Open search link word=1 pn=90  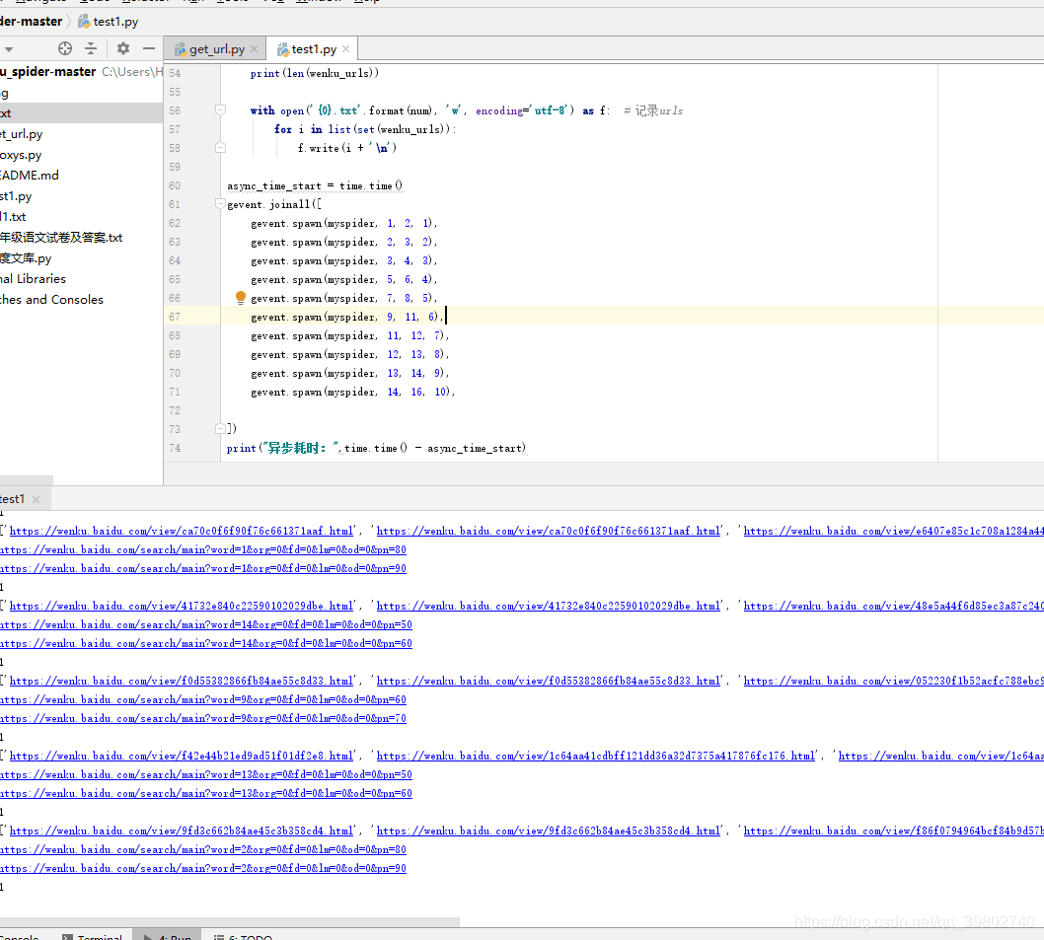(x=203, y=568)
